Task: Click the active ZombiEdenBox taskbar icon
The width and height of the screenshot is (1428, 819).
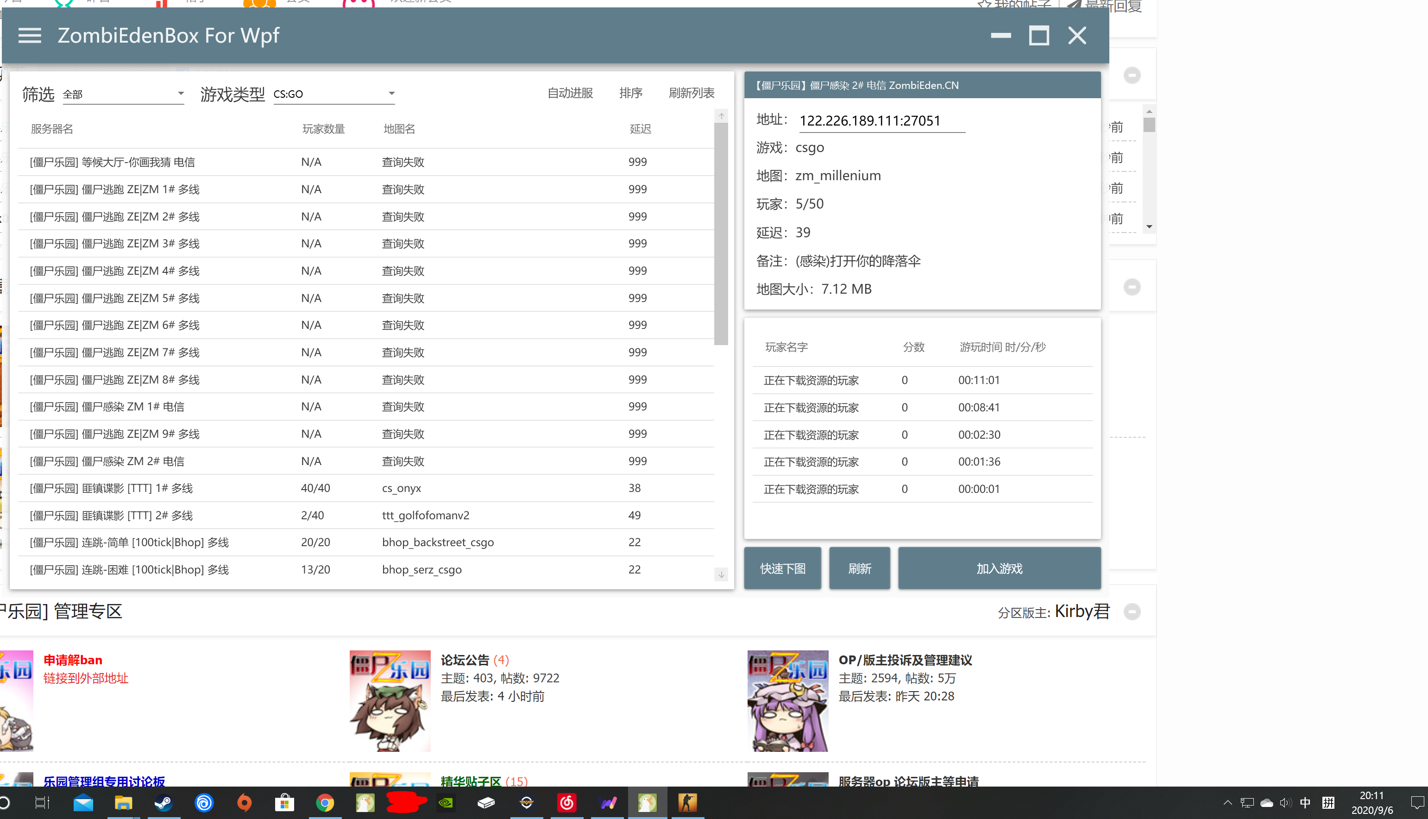Action: point(648,803)
